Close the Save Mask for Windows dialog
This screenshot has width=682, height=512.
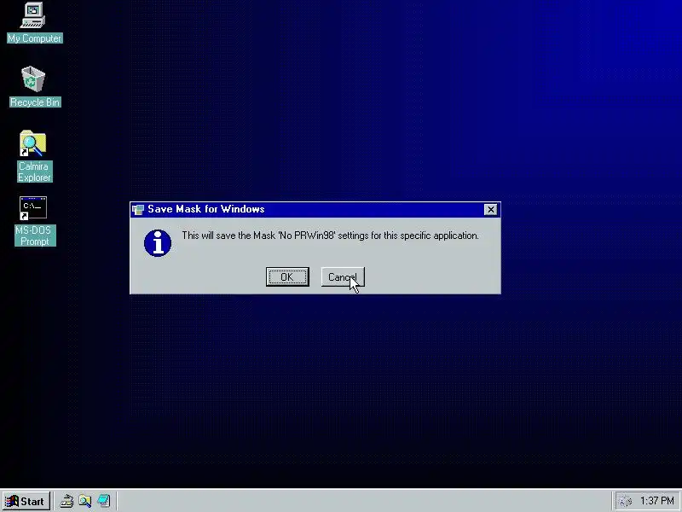click(x=491, y=209)
